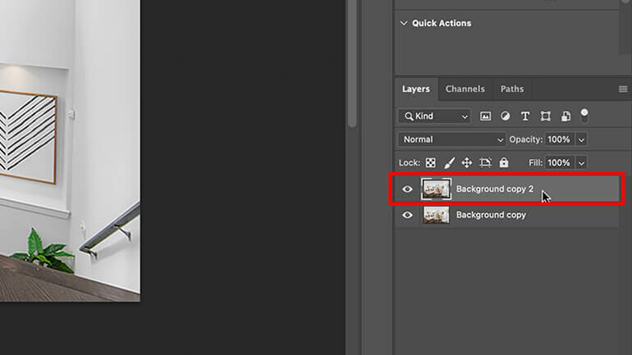632x355 pixels.
Task: Switch to the Channels tab
Action: [465, 89]
